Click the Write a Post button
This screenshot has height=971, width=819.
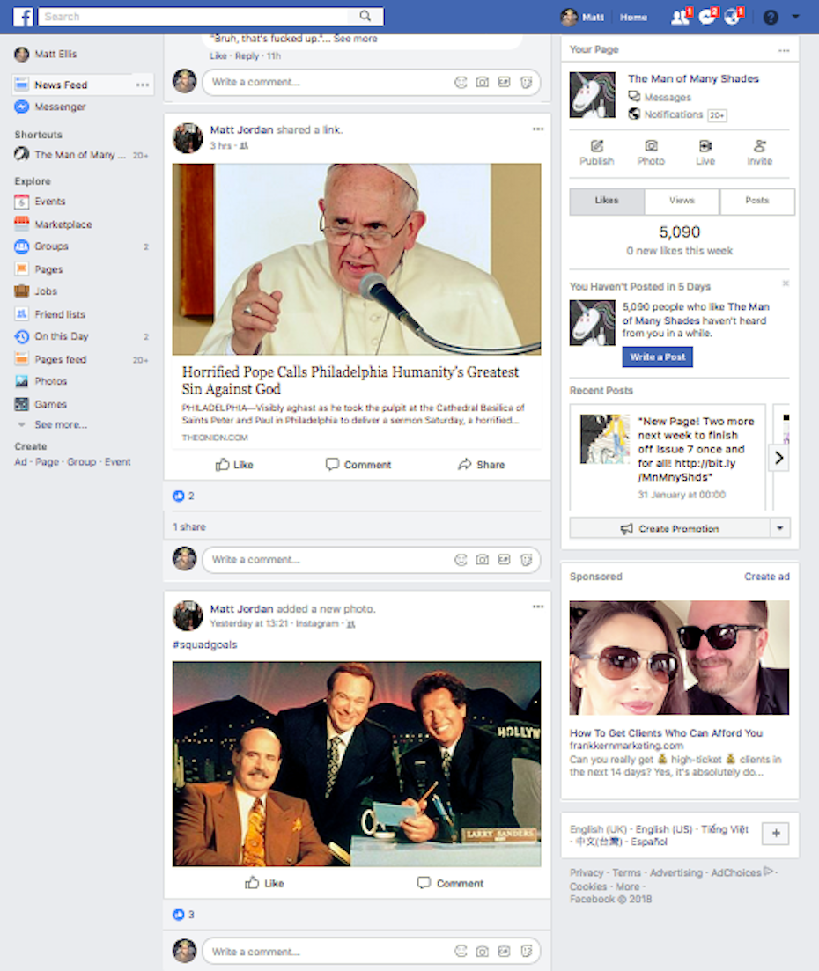tap(657, 357)
